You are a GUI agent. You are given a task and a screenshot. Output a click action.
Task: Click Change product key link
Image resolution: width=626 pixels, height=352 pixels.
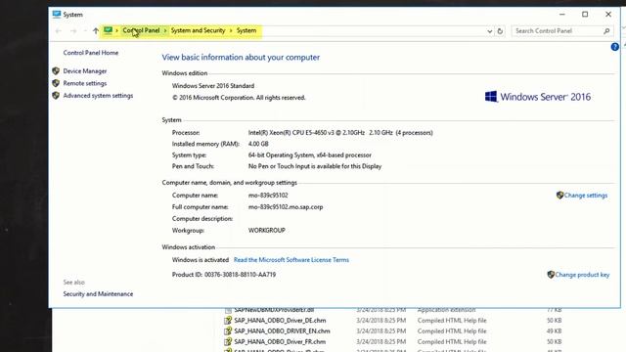pos(582,275)
